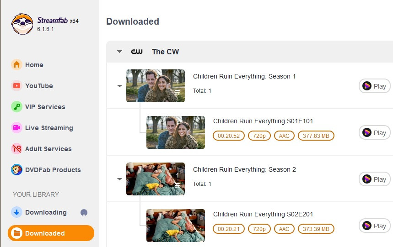Collapse The CW provider group
This screenshot has width=393, height=247.
coord(120,52)
